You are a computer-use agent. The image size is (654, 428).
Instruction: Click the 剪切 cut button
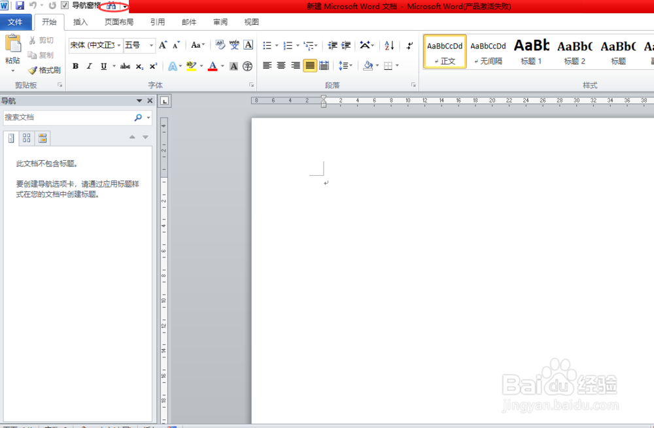point(41,40)
